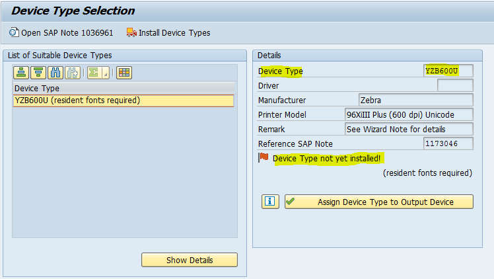The height and width of the screenshot is (279, 494).
Task: Click Install Device Types
Action: pos(168,32)
